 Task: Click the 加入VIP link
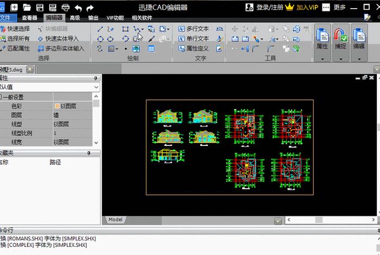[307, 8]
